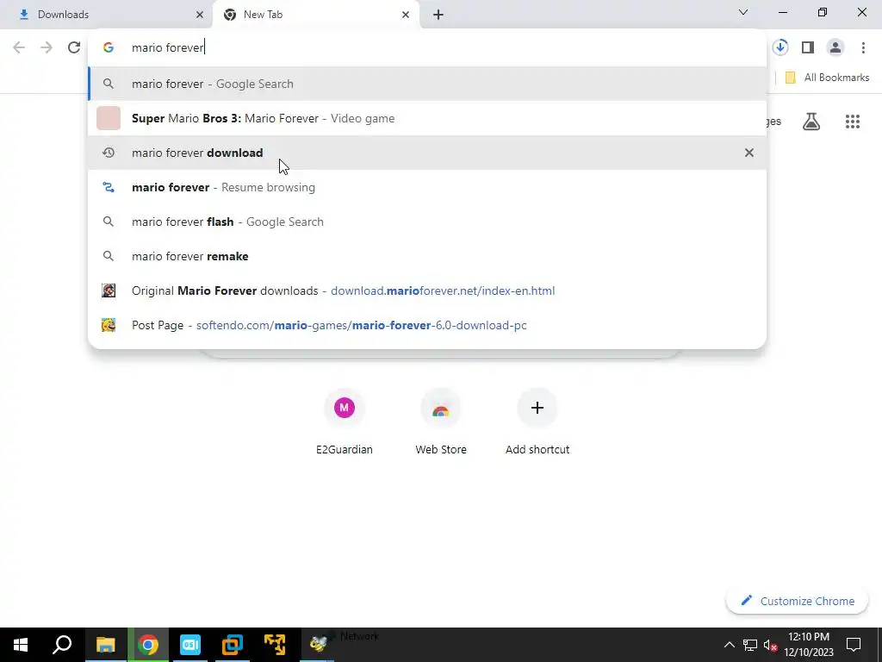Click the history clock icon in suggestions
This screenshot has width=882, height=662.
coord(109,153)
